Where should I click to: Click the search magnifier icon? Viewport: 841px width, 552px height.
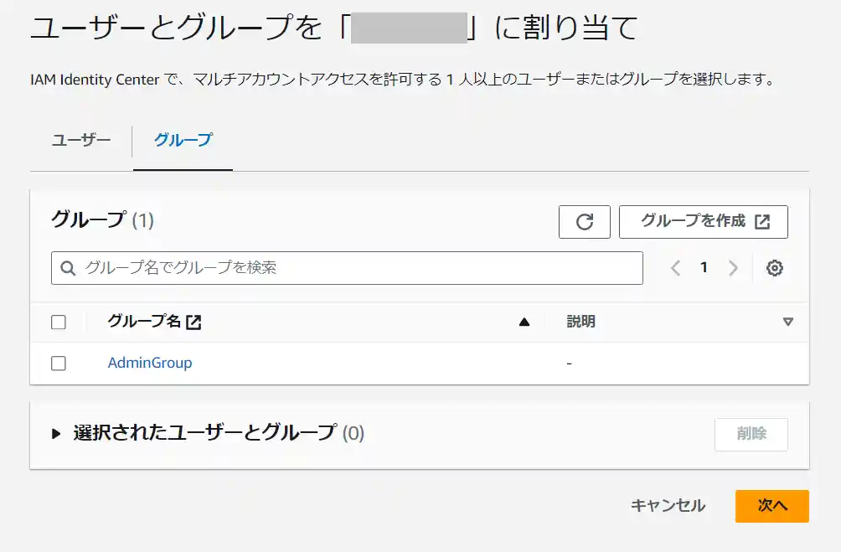(67, 267)
